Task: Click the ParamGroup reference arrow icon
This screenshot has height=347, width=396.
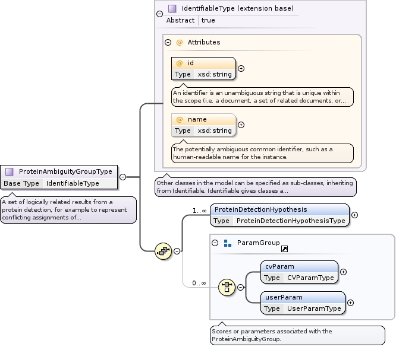Action: 284,249
